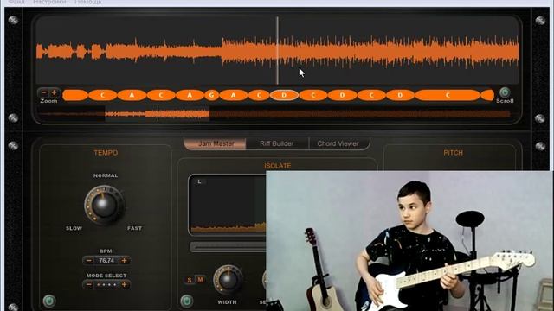This screenshot has width=554, height=311.
Task: Select the A chord marker right before G
Action: coord(190,95)
